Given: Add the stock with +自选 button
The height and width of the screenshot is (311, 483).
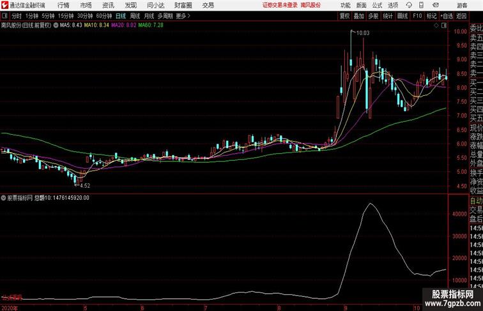Looking at the screenshot, I should click(x=447, y=16).
